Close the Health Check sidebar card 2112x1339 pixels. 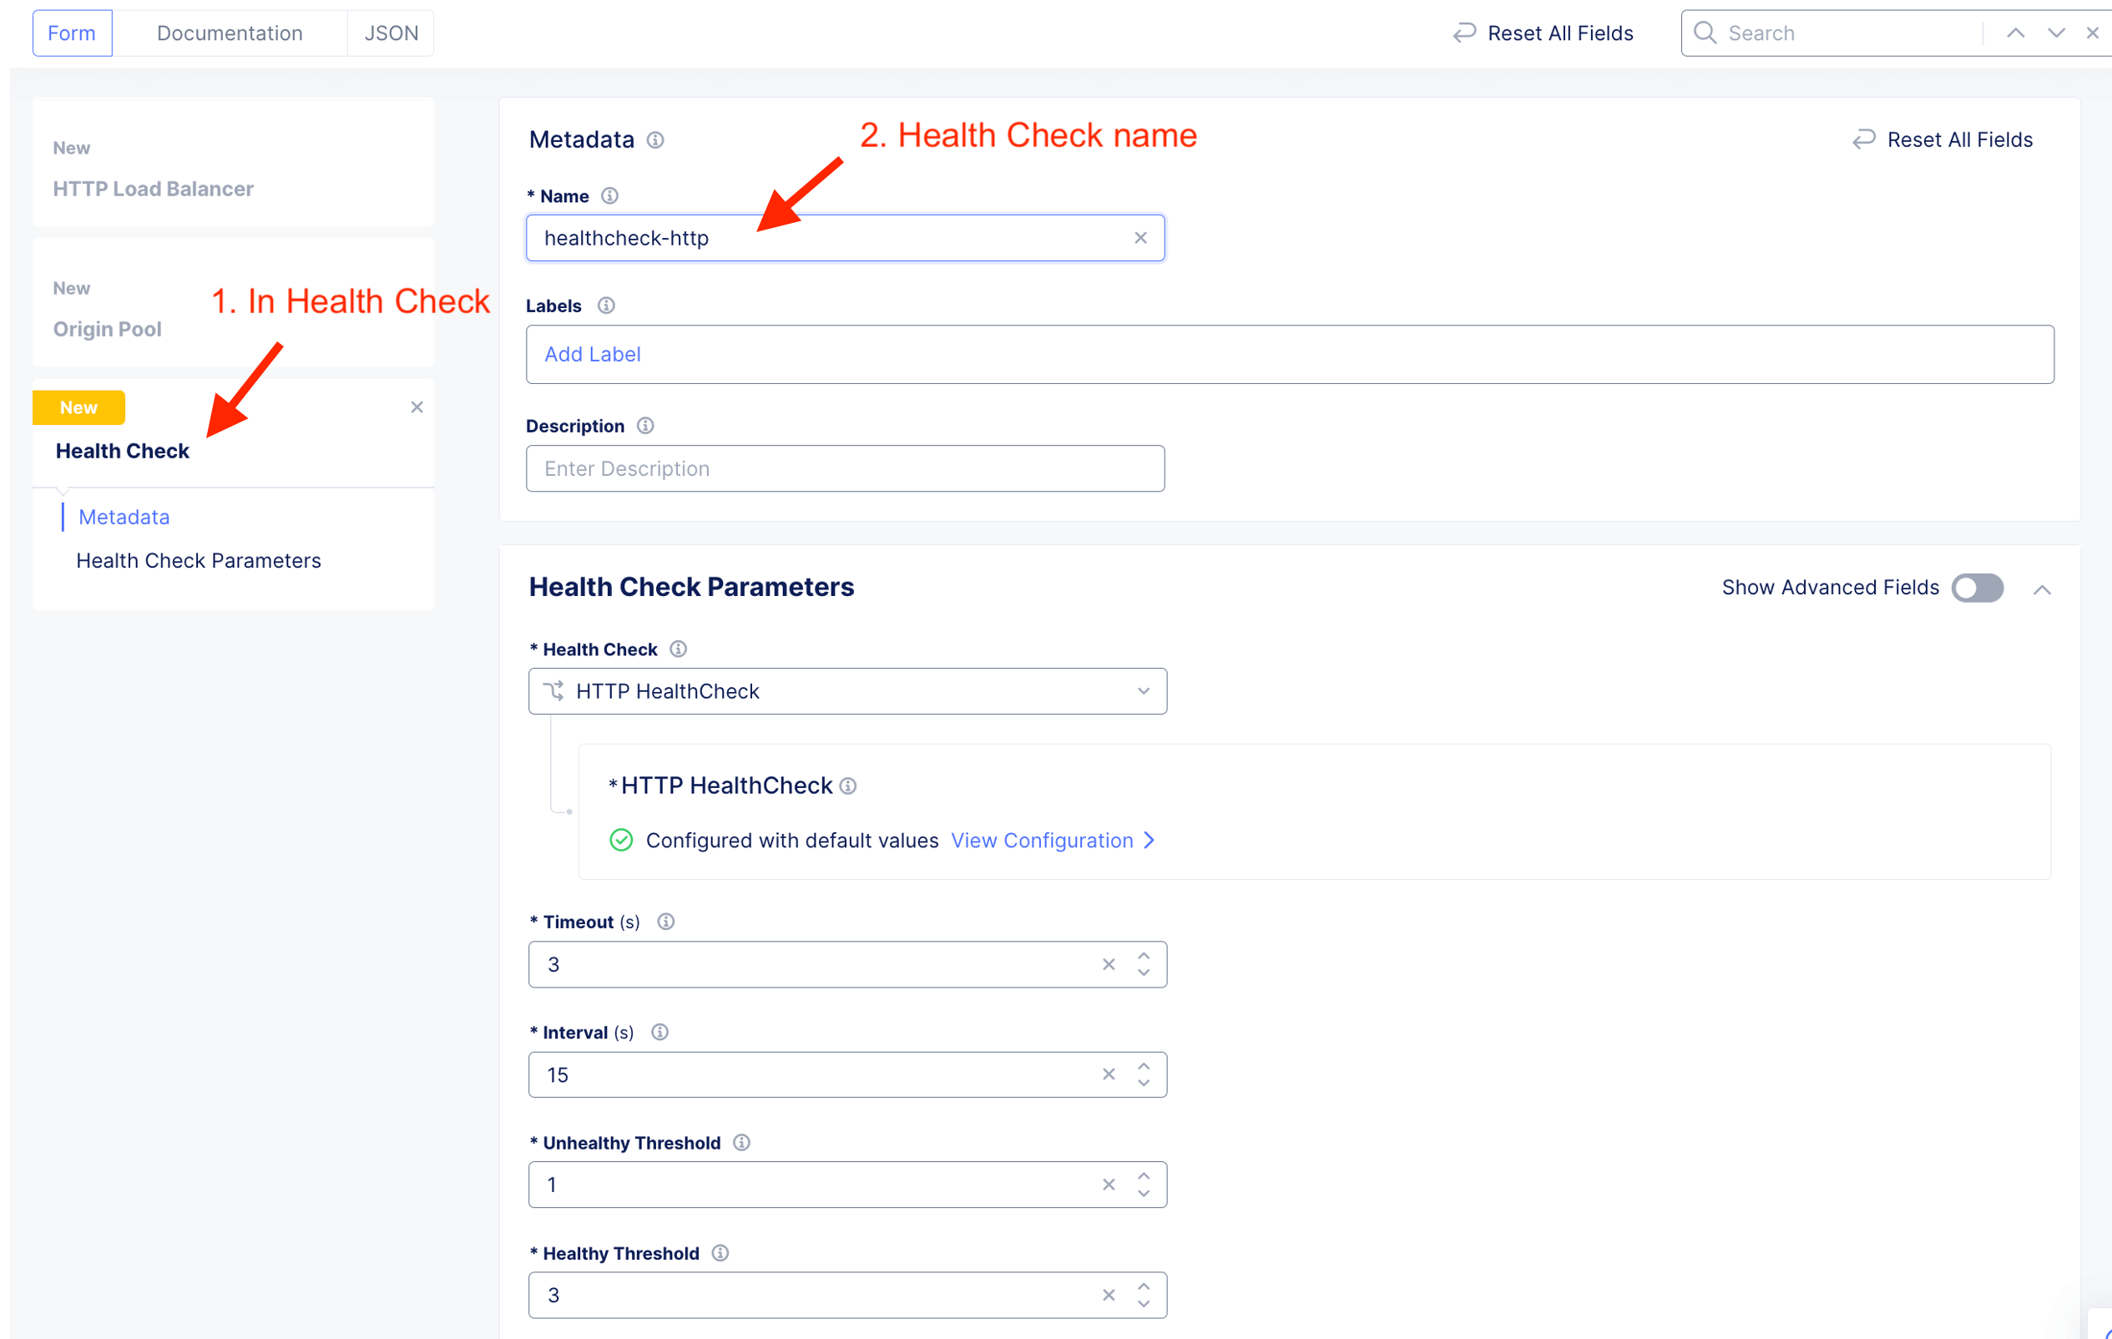(x=417, y=407)
